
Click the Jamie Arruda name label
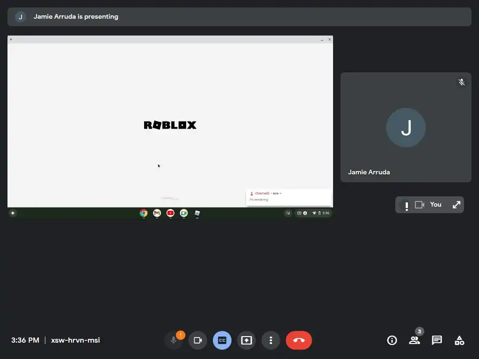(369, 172)
